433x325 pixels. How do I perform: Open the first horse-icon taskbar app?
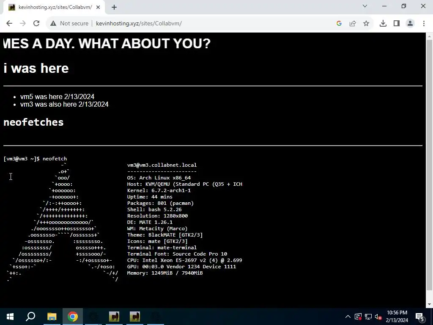point(114,317)
